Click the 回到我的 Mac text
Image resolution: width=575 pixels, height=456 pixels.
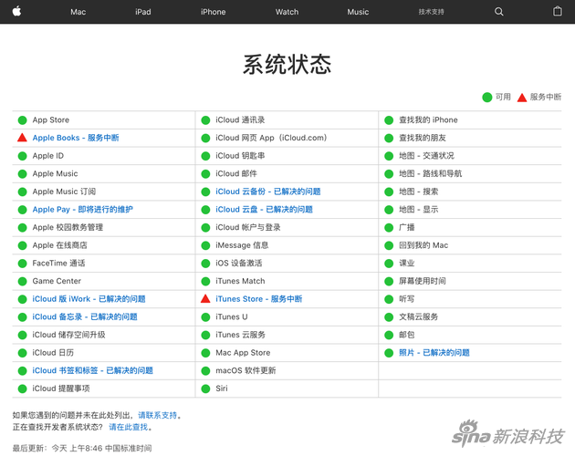(x=423, y=245)
